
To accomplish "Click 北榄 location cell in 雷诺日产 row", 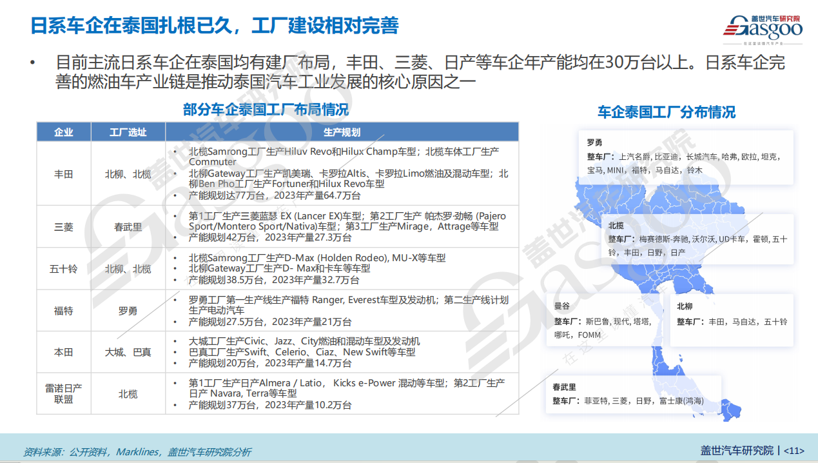I will [128, 393].
